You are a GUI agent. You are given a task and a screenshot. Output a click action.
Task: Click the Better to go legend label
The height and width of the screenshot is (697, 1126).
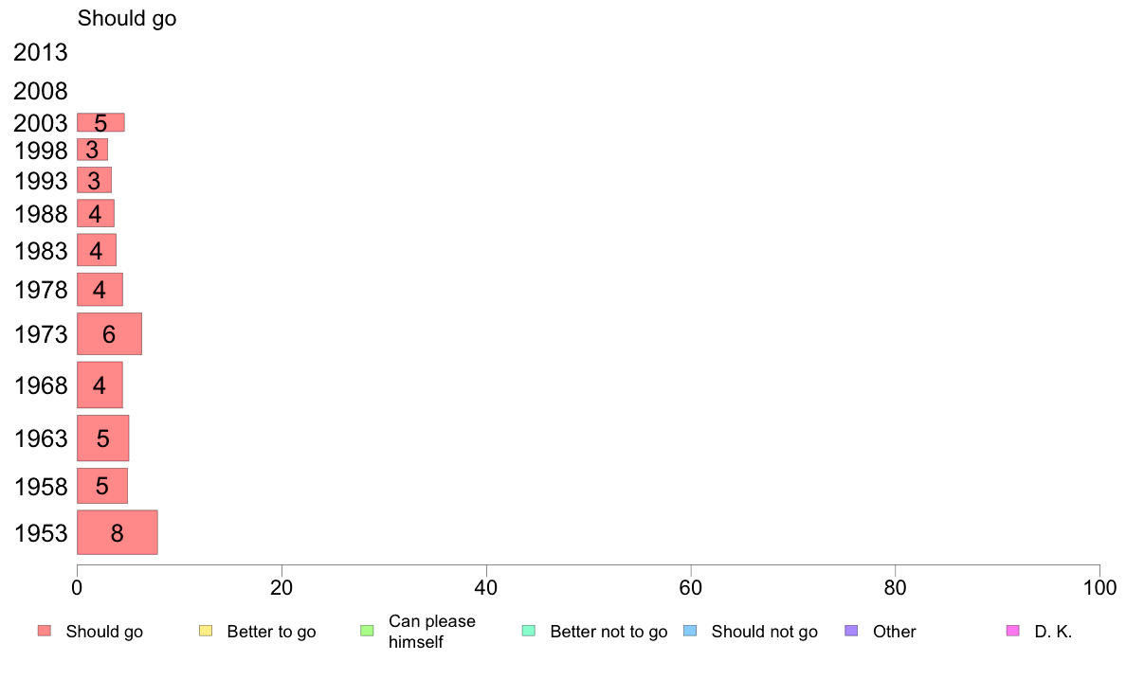(271, 632)
